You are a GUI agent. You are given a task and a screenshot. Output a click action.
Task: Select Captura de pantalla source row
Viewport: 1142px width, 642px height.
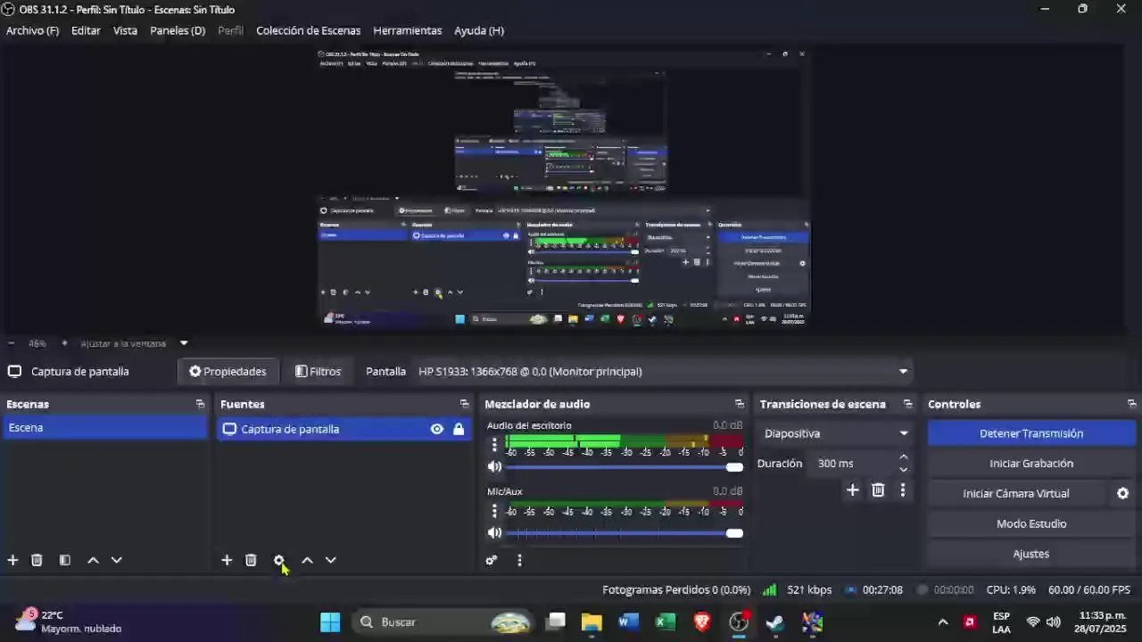(x=344, y=429)
